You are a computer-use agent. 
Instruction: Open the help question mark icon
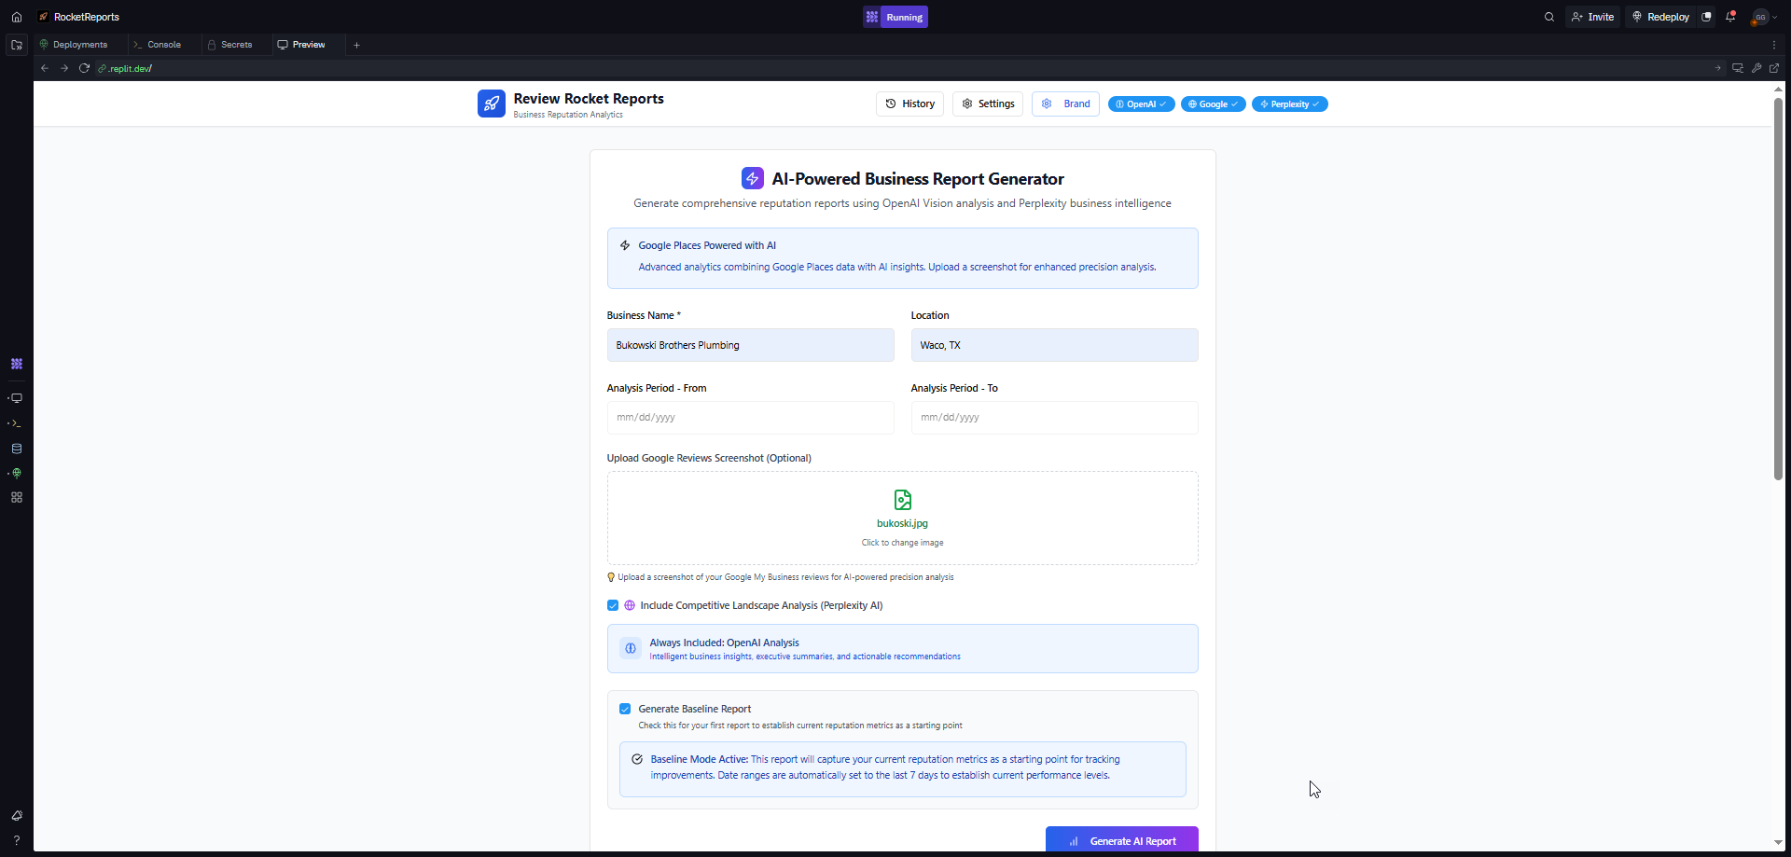click(17, 840)
